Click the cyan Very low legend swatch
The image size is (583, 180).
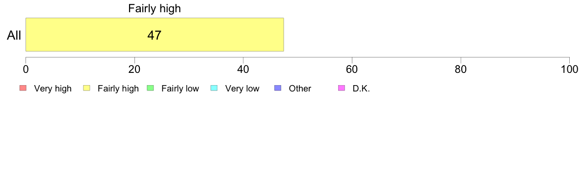214,88
